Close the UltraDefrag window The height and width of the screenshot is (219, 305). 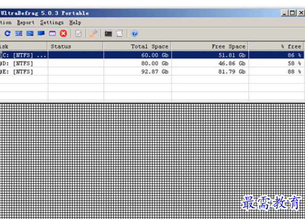click(301, 13)
